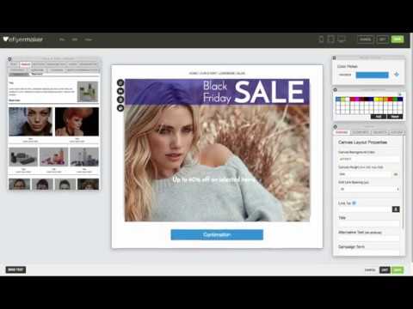Click the Title input field in properties

coord(369,224)
